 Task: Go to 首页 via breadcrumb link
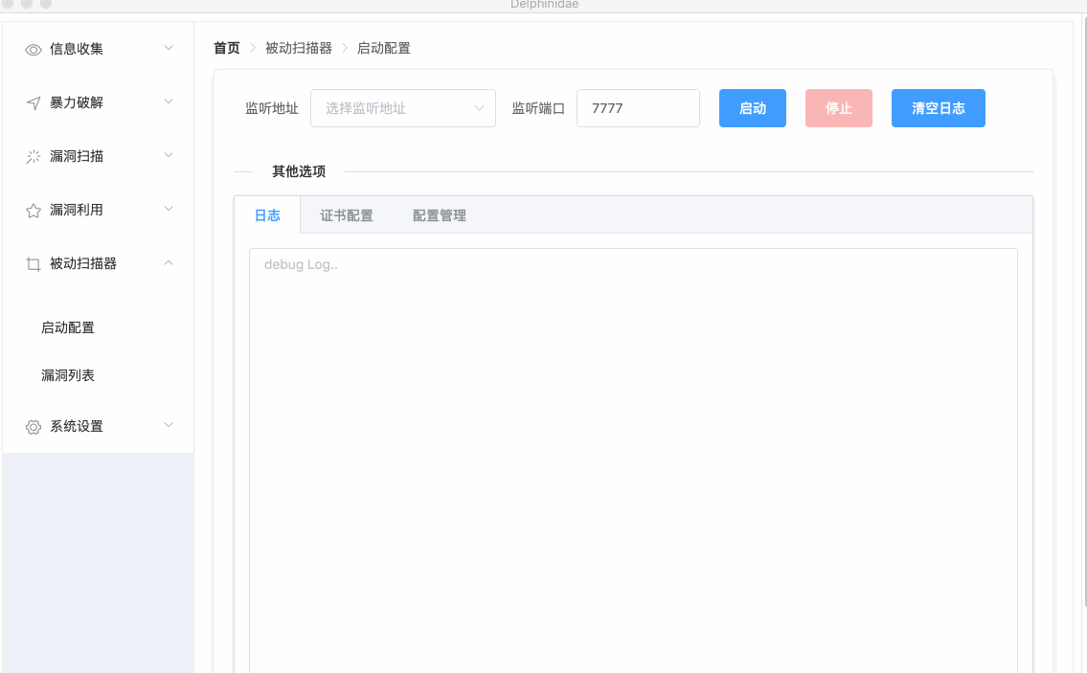227,48
